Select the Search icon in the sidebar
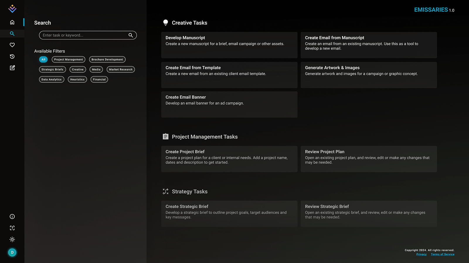This screenshot has width=469, height=263. pyautogui.click(x=12, y=34)
